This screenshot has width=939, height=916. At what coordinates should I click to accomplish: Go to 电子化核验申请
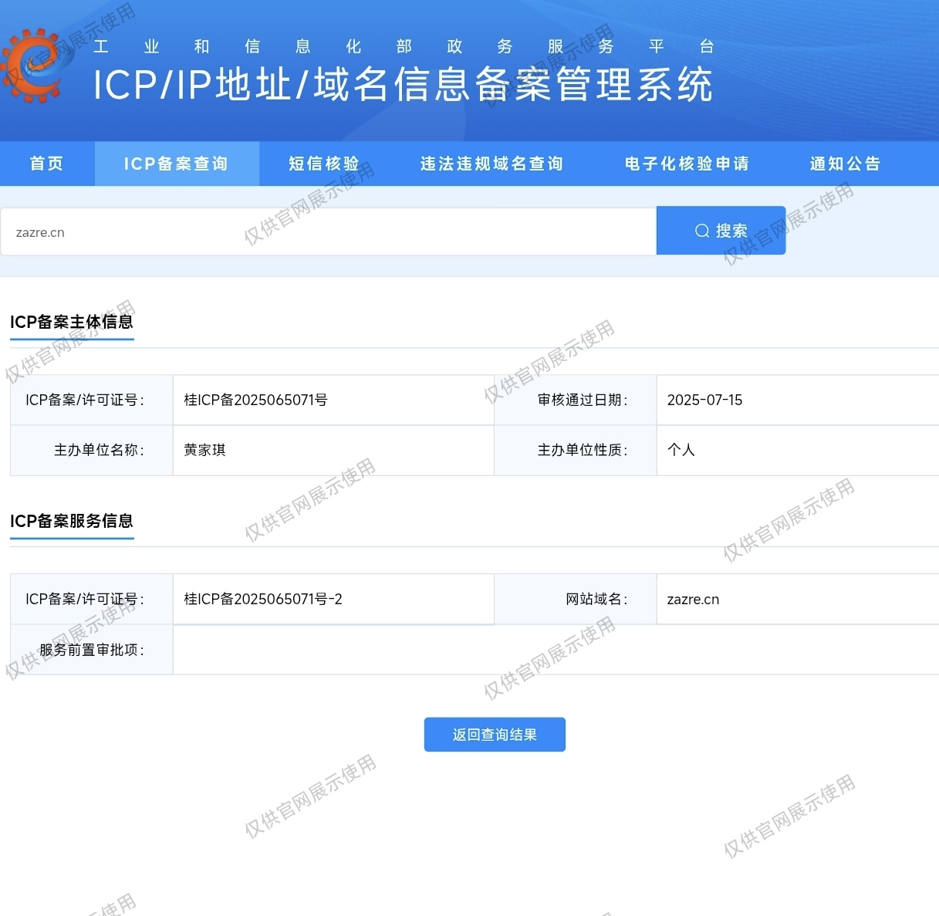(686, 163)
